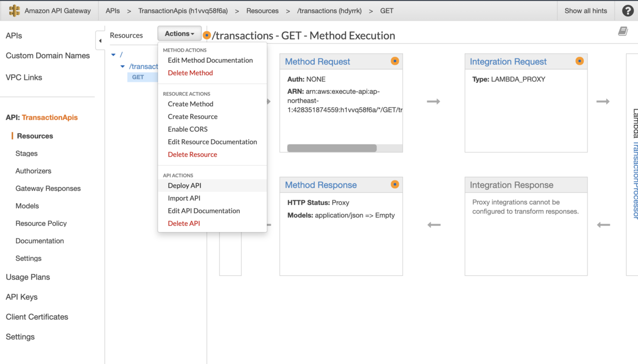Collapse the root / resource tree node
The width and height of the screenshot is (638, 364).
click(x=113, y=55)
